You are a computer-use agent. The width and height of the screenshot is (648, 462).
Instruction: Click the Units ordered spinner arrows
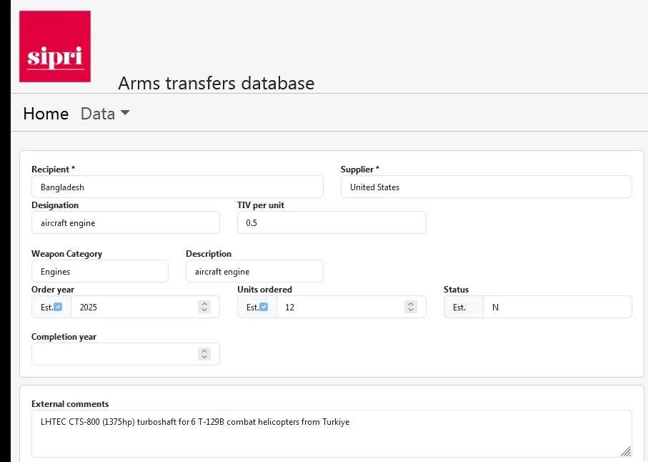coord(410,307)
